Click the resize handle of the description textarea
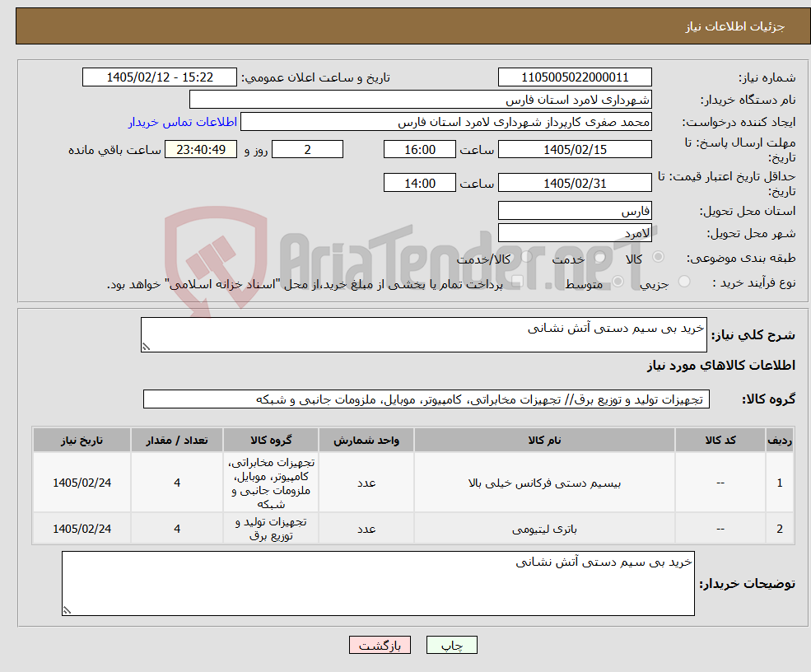Screen dimensions: 811x672 point(146,348)
